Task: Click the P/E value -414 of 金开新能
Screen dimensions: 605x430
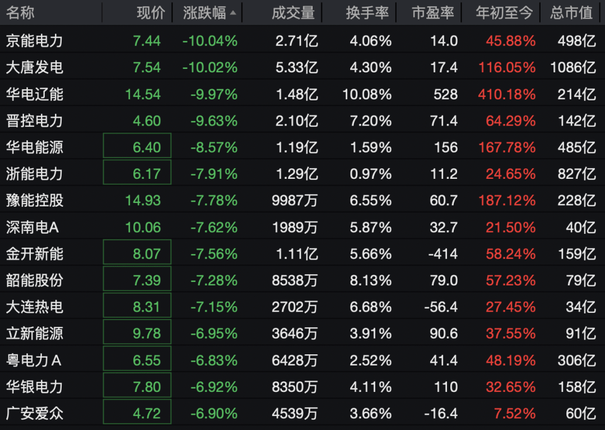Action: click(x=443, y=254)
